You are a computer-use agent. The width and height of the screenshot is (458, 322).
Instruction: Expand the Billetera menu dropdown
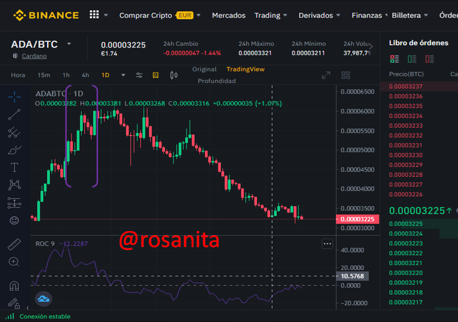426,15
